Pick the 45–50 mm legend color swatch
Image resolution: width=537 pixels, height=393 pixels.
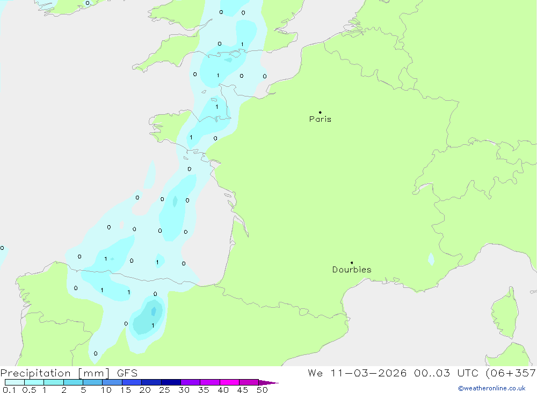249,382
